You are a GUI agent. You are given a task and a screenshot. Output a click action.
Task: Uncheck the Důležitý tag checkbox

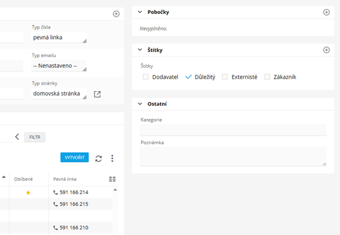tap(188, 77)
